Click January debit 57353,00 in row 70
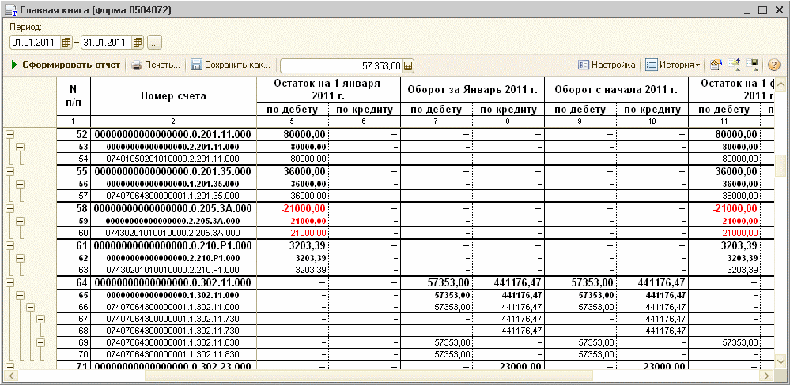 coord(452,355)
